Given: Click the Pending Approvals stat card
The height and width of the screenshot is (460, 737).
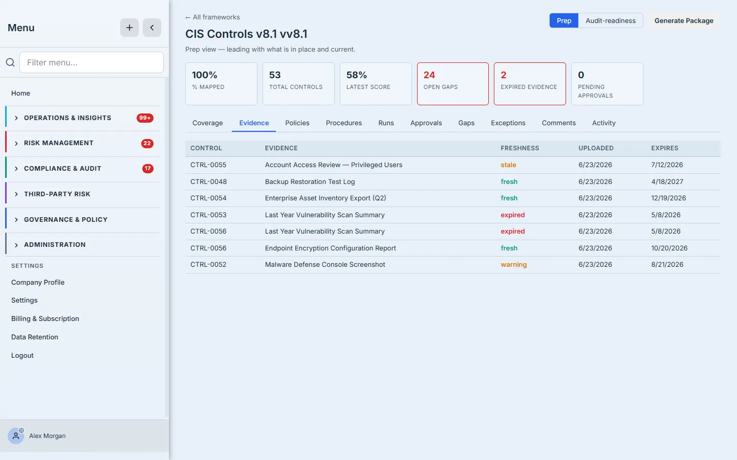Looking at the screenshot, I should tap(607, 84).
